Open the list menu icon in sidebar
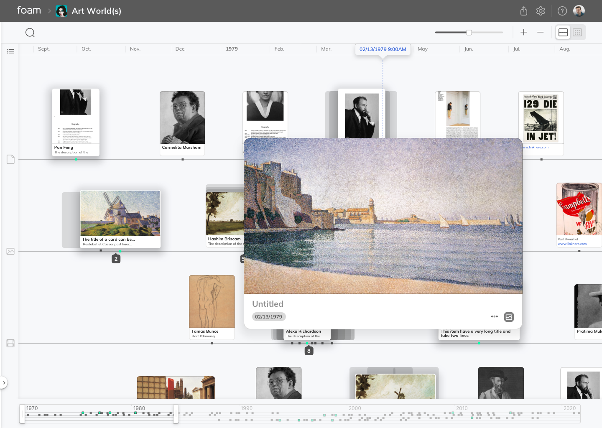Viewport: 602px width, 428px height. (x=11, y=51)
